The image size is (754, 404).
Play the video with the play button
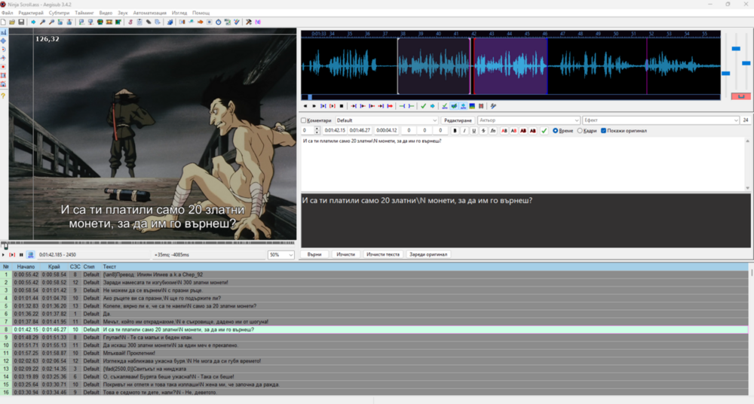(x=3, y=255)
